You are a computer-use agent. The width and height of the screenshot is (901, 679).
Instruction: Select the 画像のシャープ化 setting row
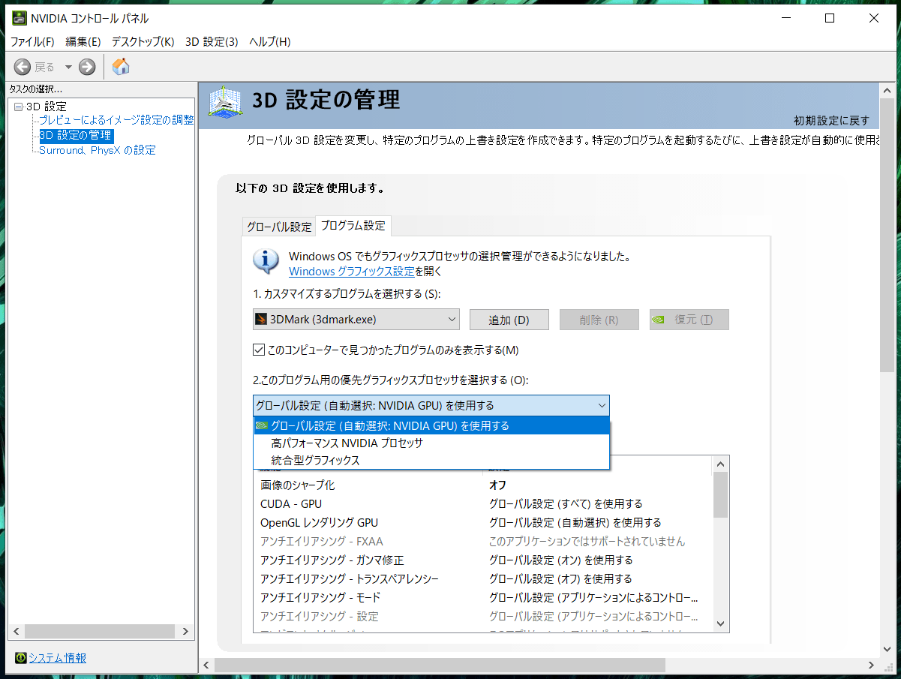484,485
